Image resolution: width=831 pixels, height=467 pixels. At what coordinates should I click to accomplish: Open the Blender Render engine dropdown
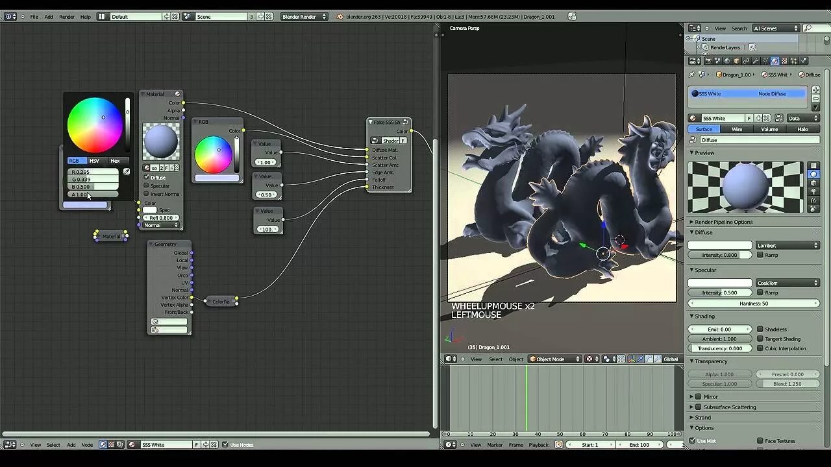tap(304, 16)
